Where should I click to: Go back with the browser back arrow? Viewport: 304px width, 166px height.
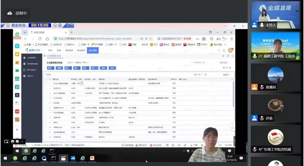25,39
